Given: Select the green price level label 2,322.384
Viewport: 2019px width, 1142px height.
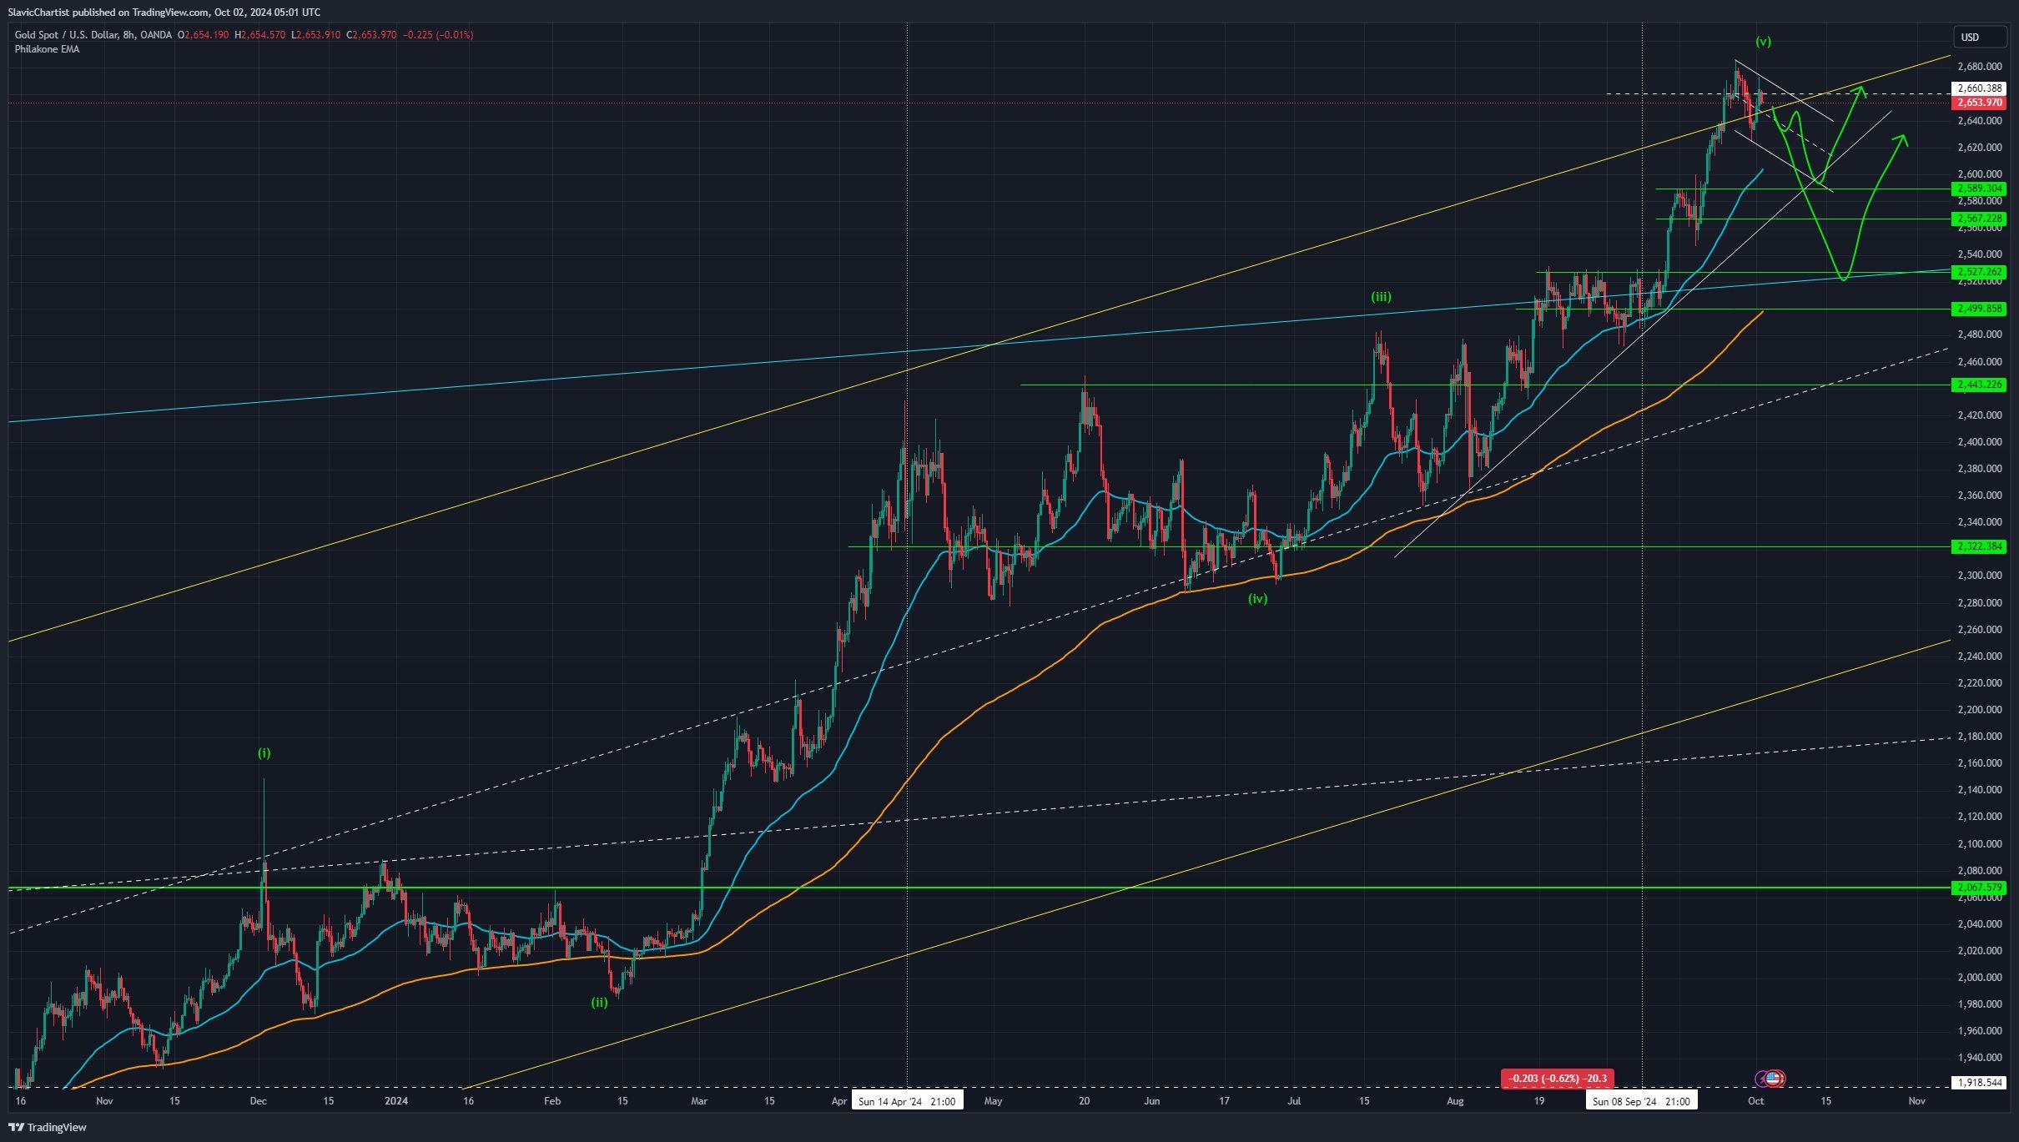Looking at the screenshot, I should pos(1979,546).
